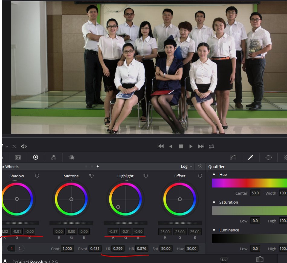Stop playback
This screenshot has width=287, height=263.
pos(181,146)
